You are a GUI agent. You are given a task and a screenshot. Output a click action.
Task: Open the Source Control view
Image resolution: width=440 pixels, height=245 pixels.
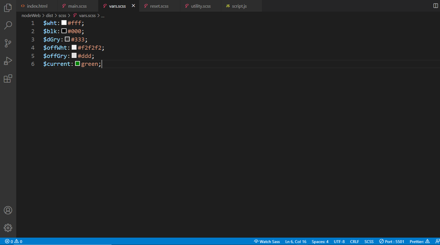pos(8,43)
